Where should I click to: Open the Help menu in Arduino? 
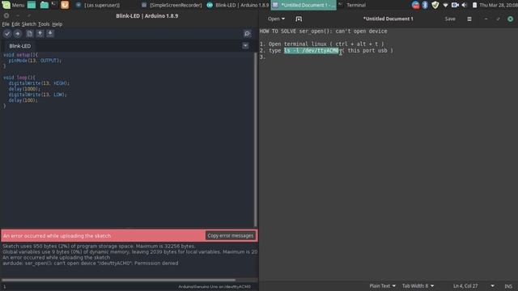pos(57,24)
